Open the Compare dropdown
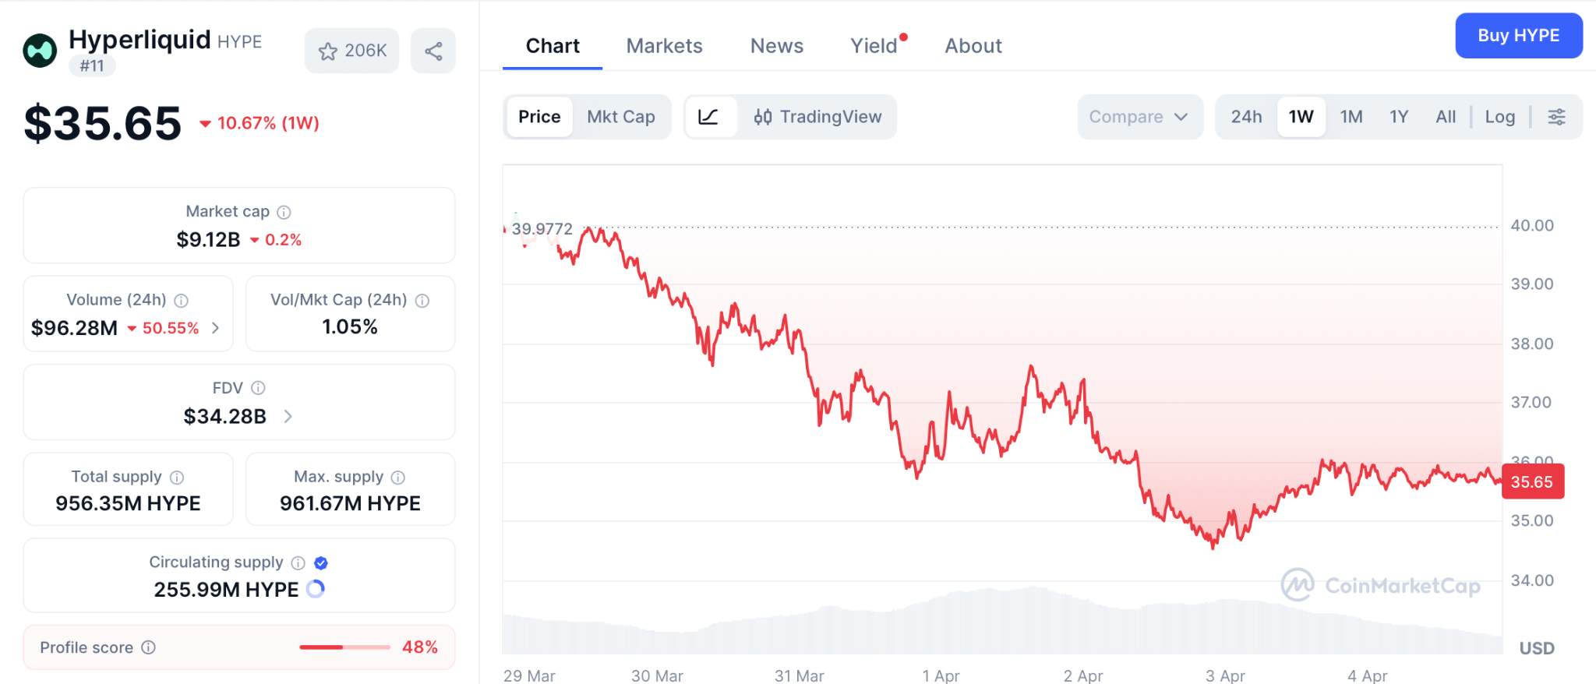Image resolution: width=1596 pixels, height=684 pixels. (1139, 117)
